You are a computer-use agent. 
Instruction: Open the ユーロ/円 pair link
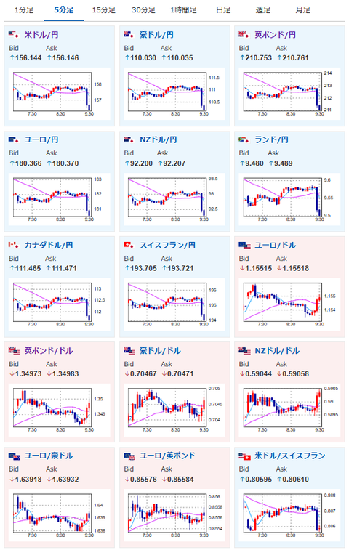click(41, 140)
